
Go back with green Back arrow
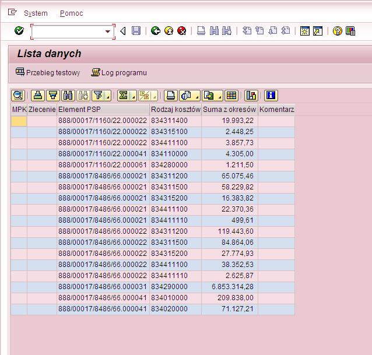156,31
